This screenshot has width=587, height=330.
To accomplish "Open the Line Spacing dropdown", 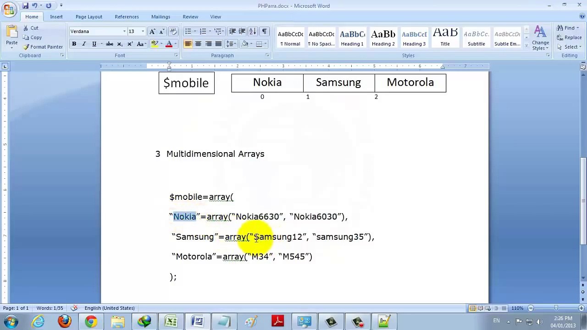I will point(232,44).
